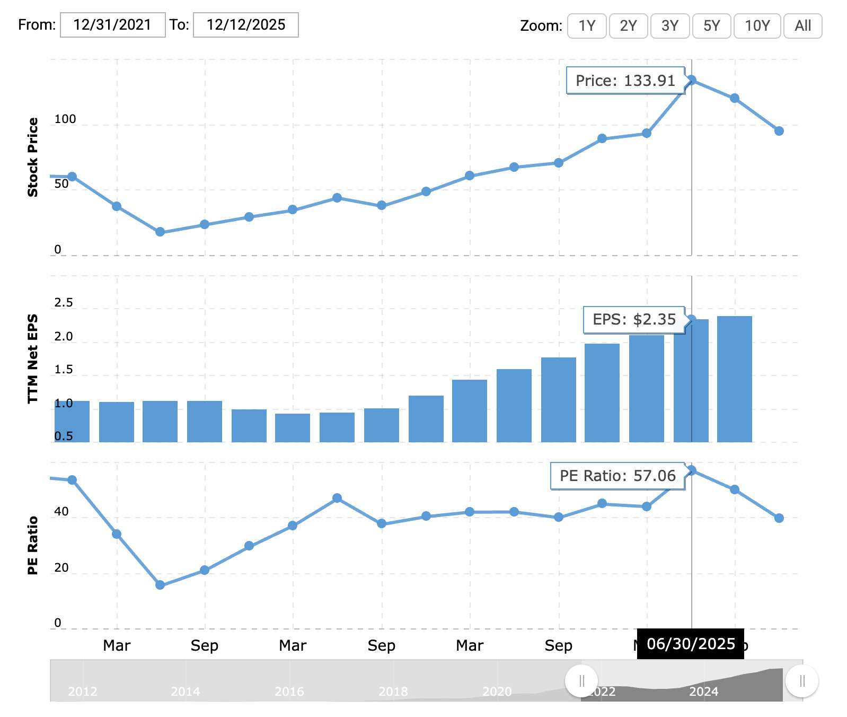
Task: Click the From date field
Action: click(112, 25)
